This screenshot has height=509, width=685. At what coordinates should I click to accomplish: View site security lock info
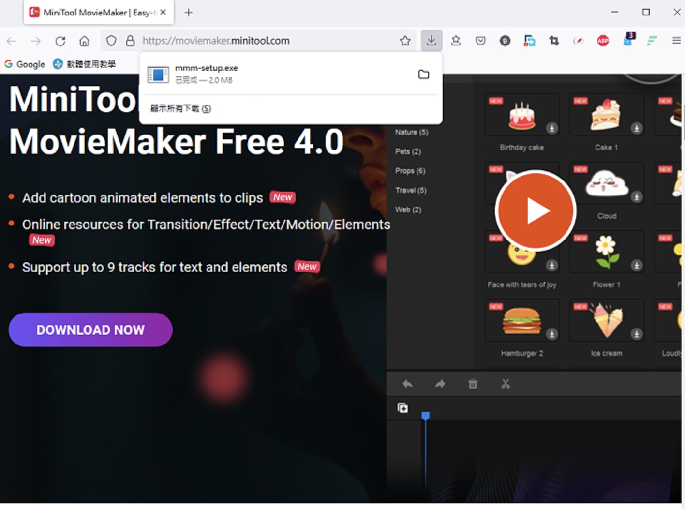tap(130, 41)
